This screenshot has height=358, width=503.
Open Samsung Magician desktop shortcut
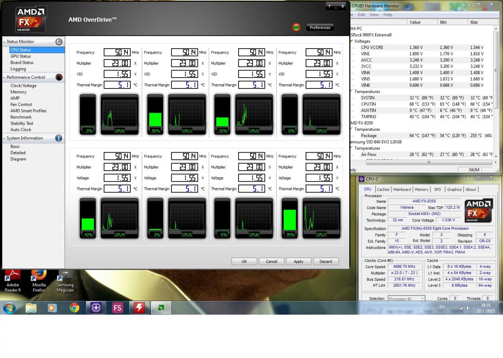[x=65, y=281]
